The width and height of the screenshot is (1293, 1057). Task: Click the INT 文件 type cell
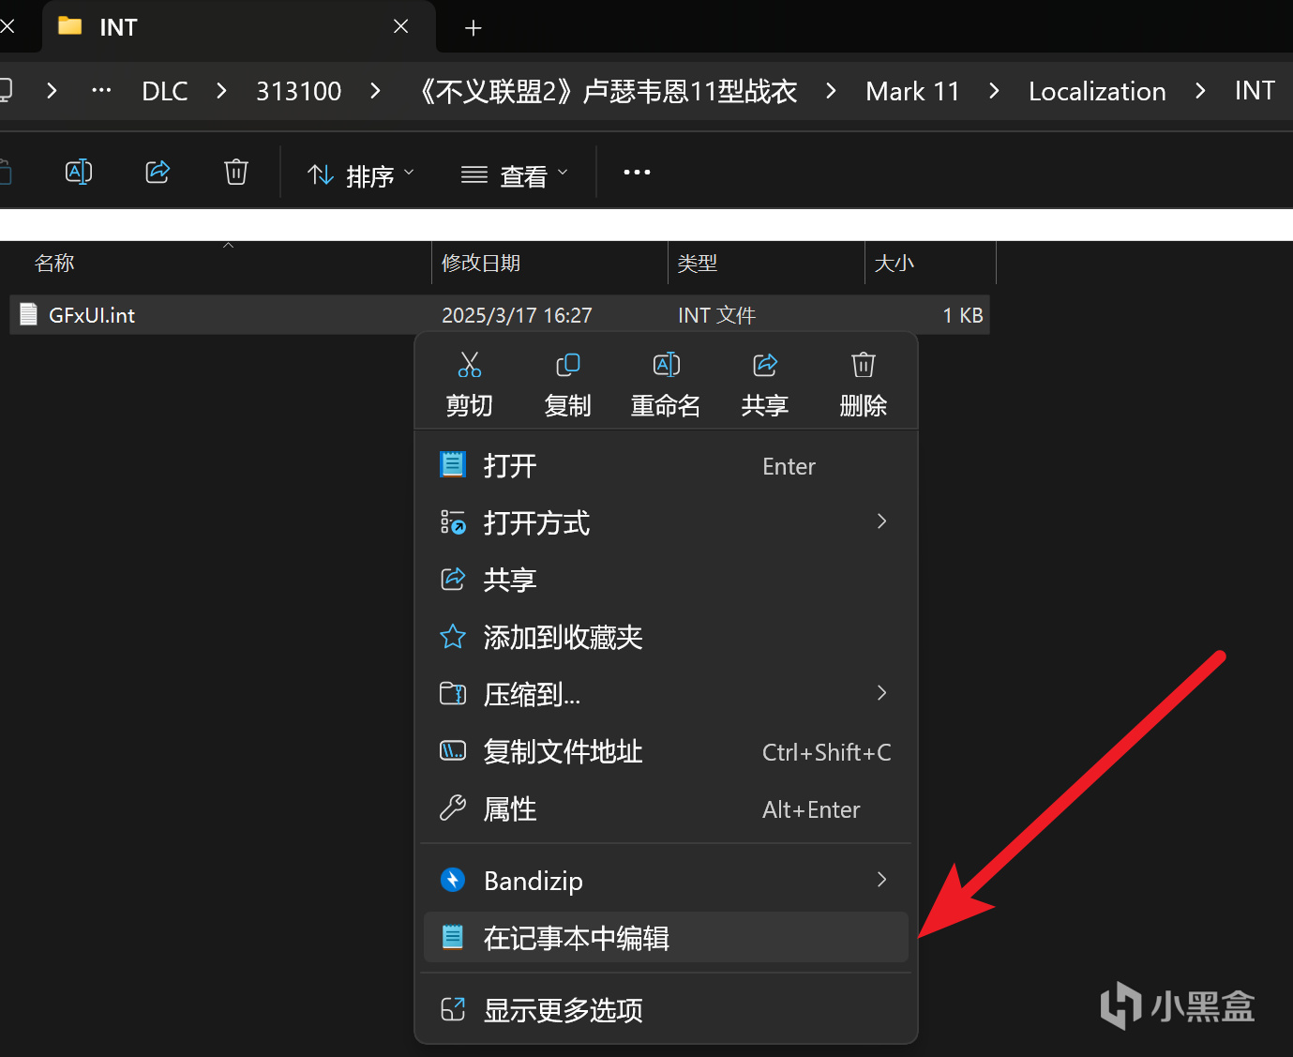pos(716,315)
